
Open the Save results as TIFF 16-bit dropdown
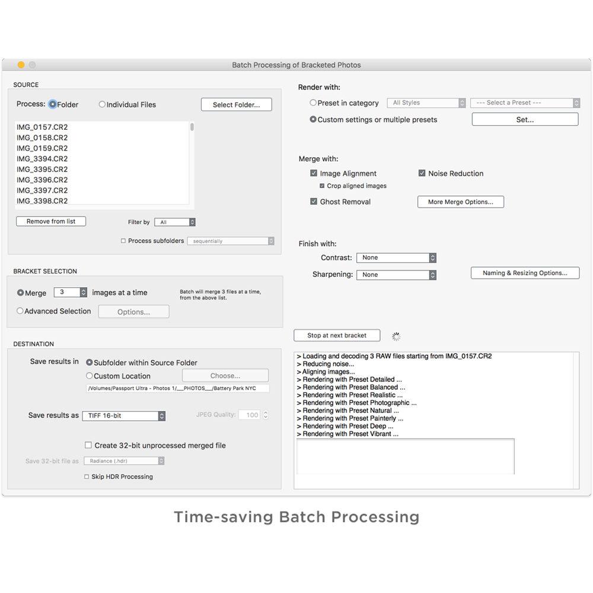[x=123, y=416]
